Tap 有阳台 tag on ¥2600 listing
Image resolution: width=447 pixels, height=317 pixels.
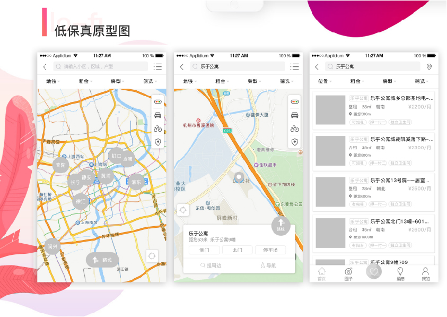click(x=358, y=245)
